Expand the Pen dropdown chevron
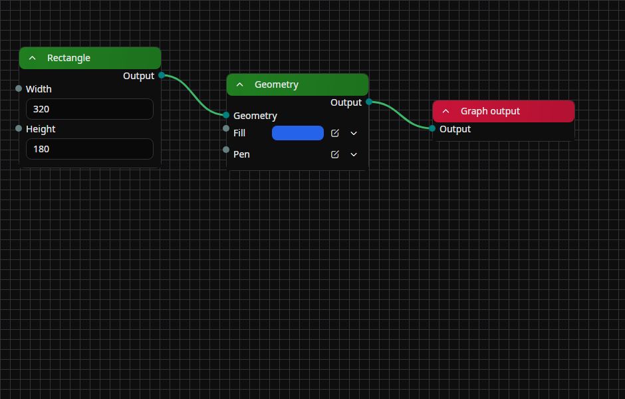Screen dimensions: 625x399 (354, 154)
